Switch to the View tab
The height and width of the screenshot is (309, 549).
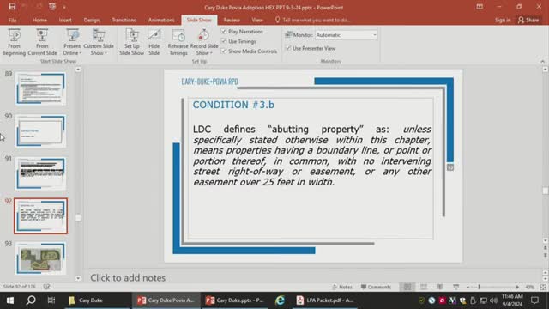pyautogui.click(x=257, y=20)
